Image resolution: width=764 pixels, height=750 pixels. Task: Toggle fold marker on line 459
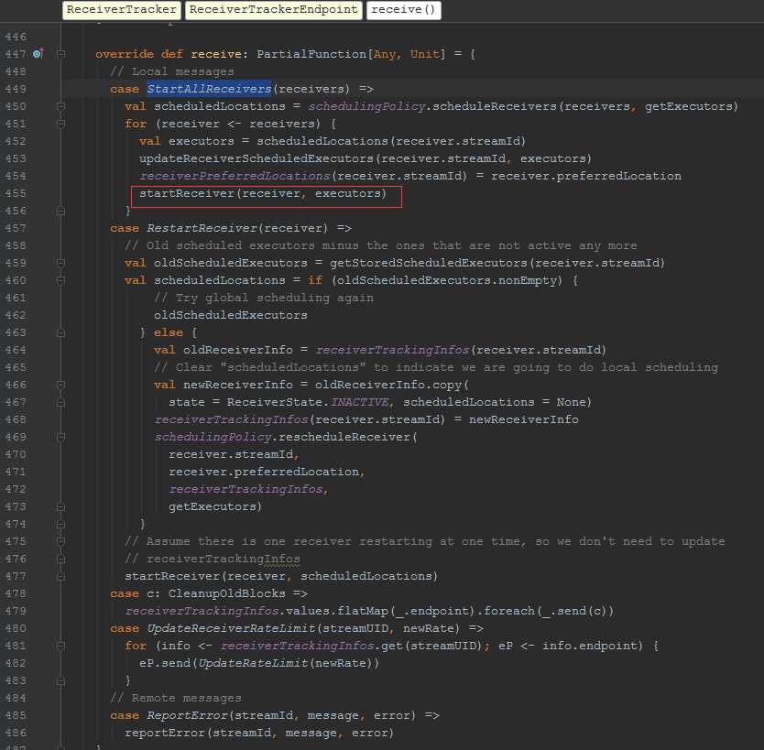(x=60, y=263)
